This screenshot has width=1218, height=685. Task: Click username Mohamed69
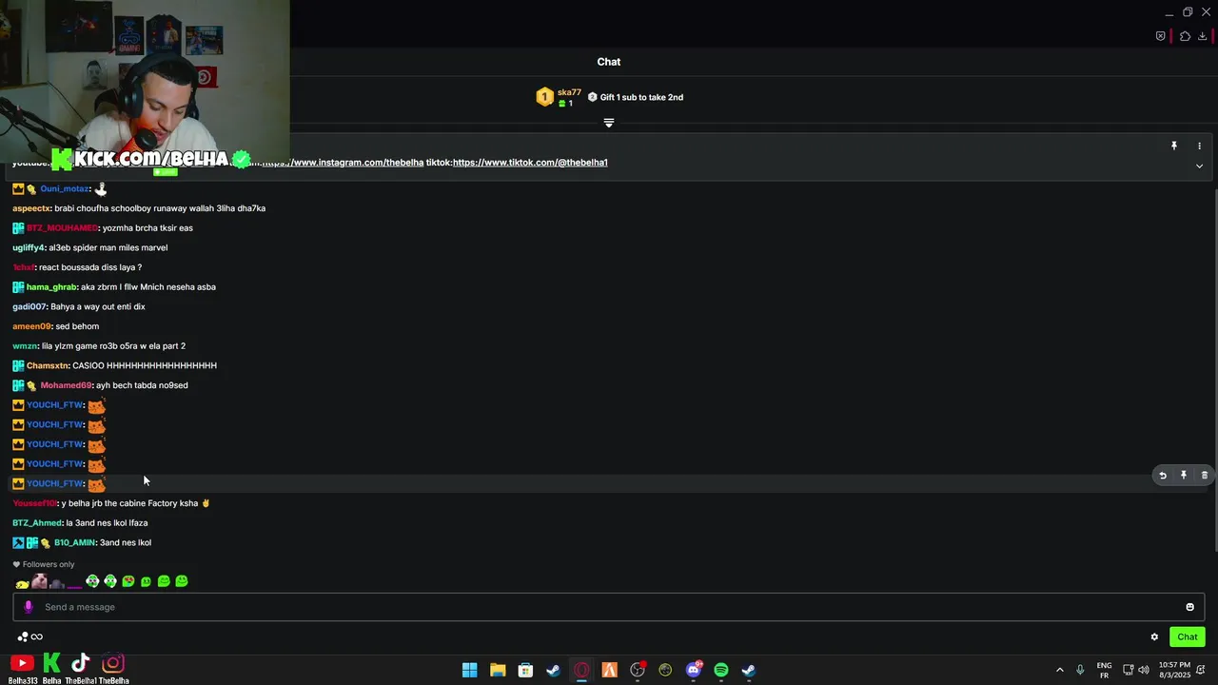[x=66, y=385]
